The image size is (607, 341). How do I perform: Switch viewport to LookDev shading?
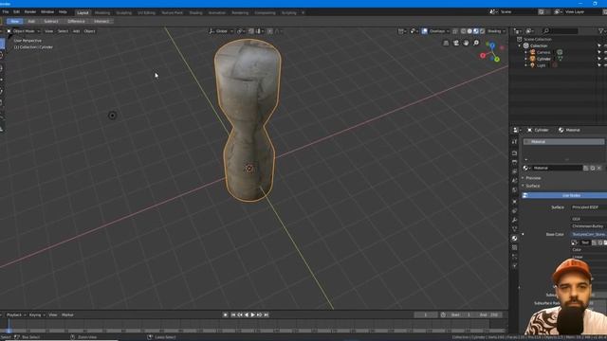(476, 31)
